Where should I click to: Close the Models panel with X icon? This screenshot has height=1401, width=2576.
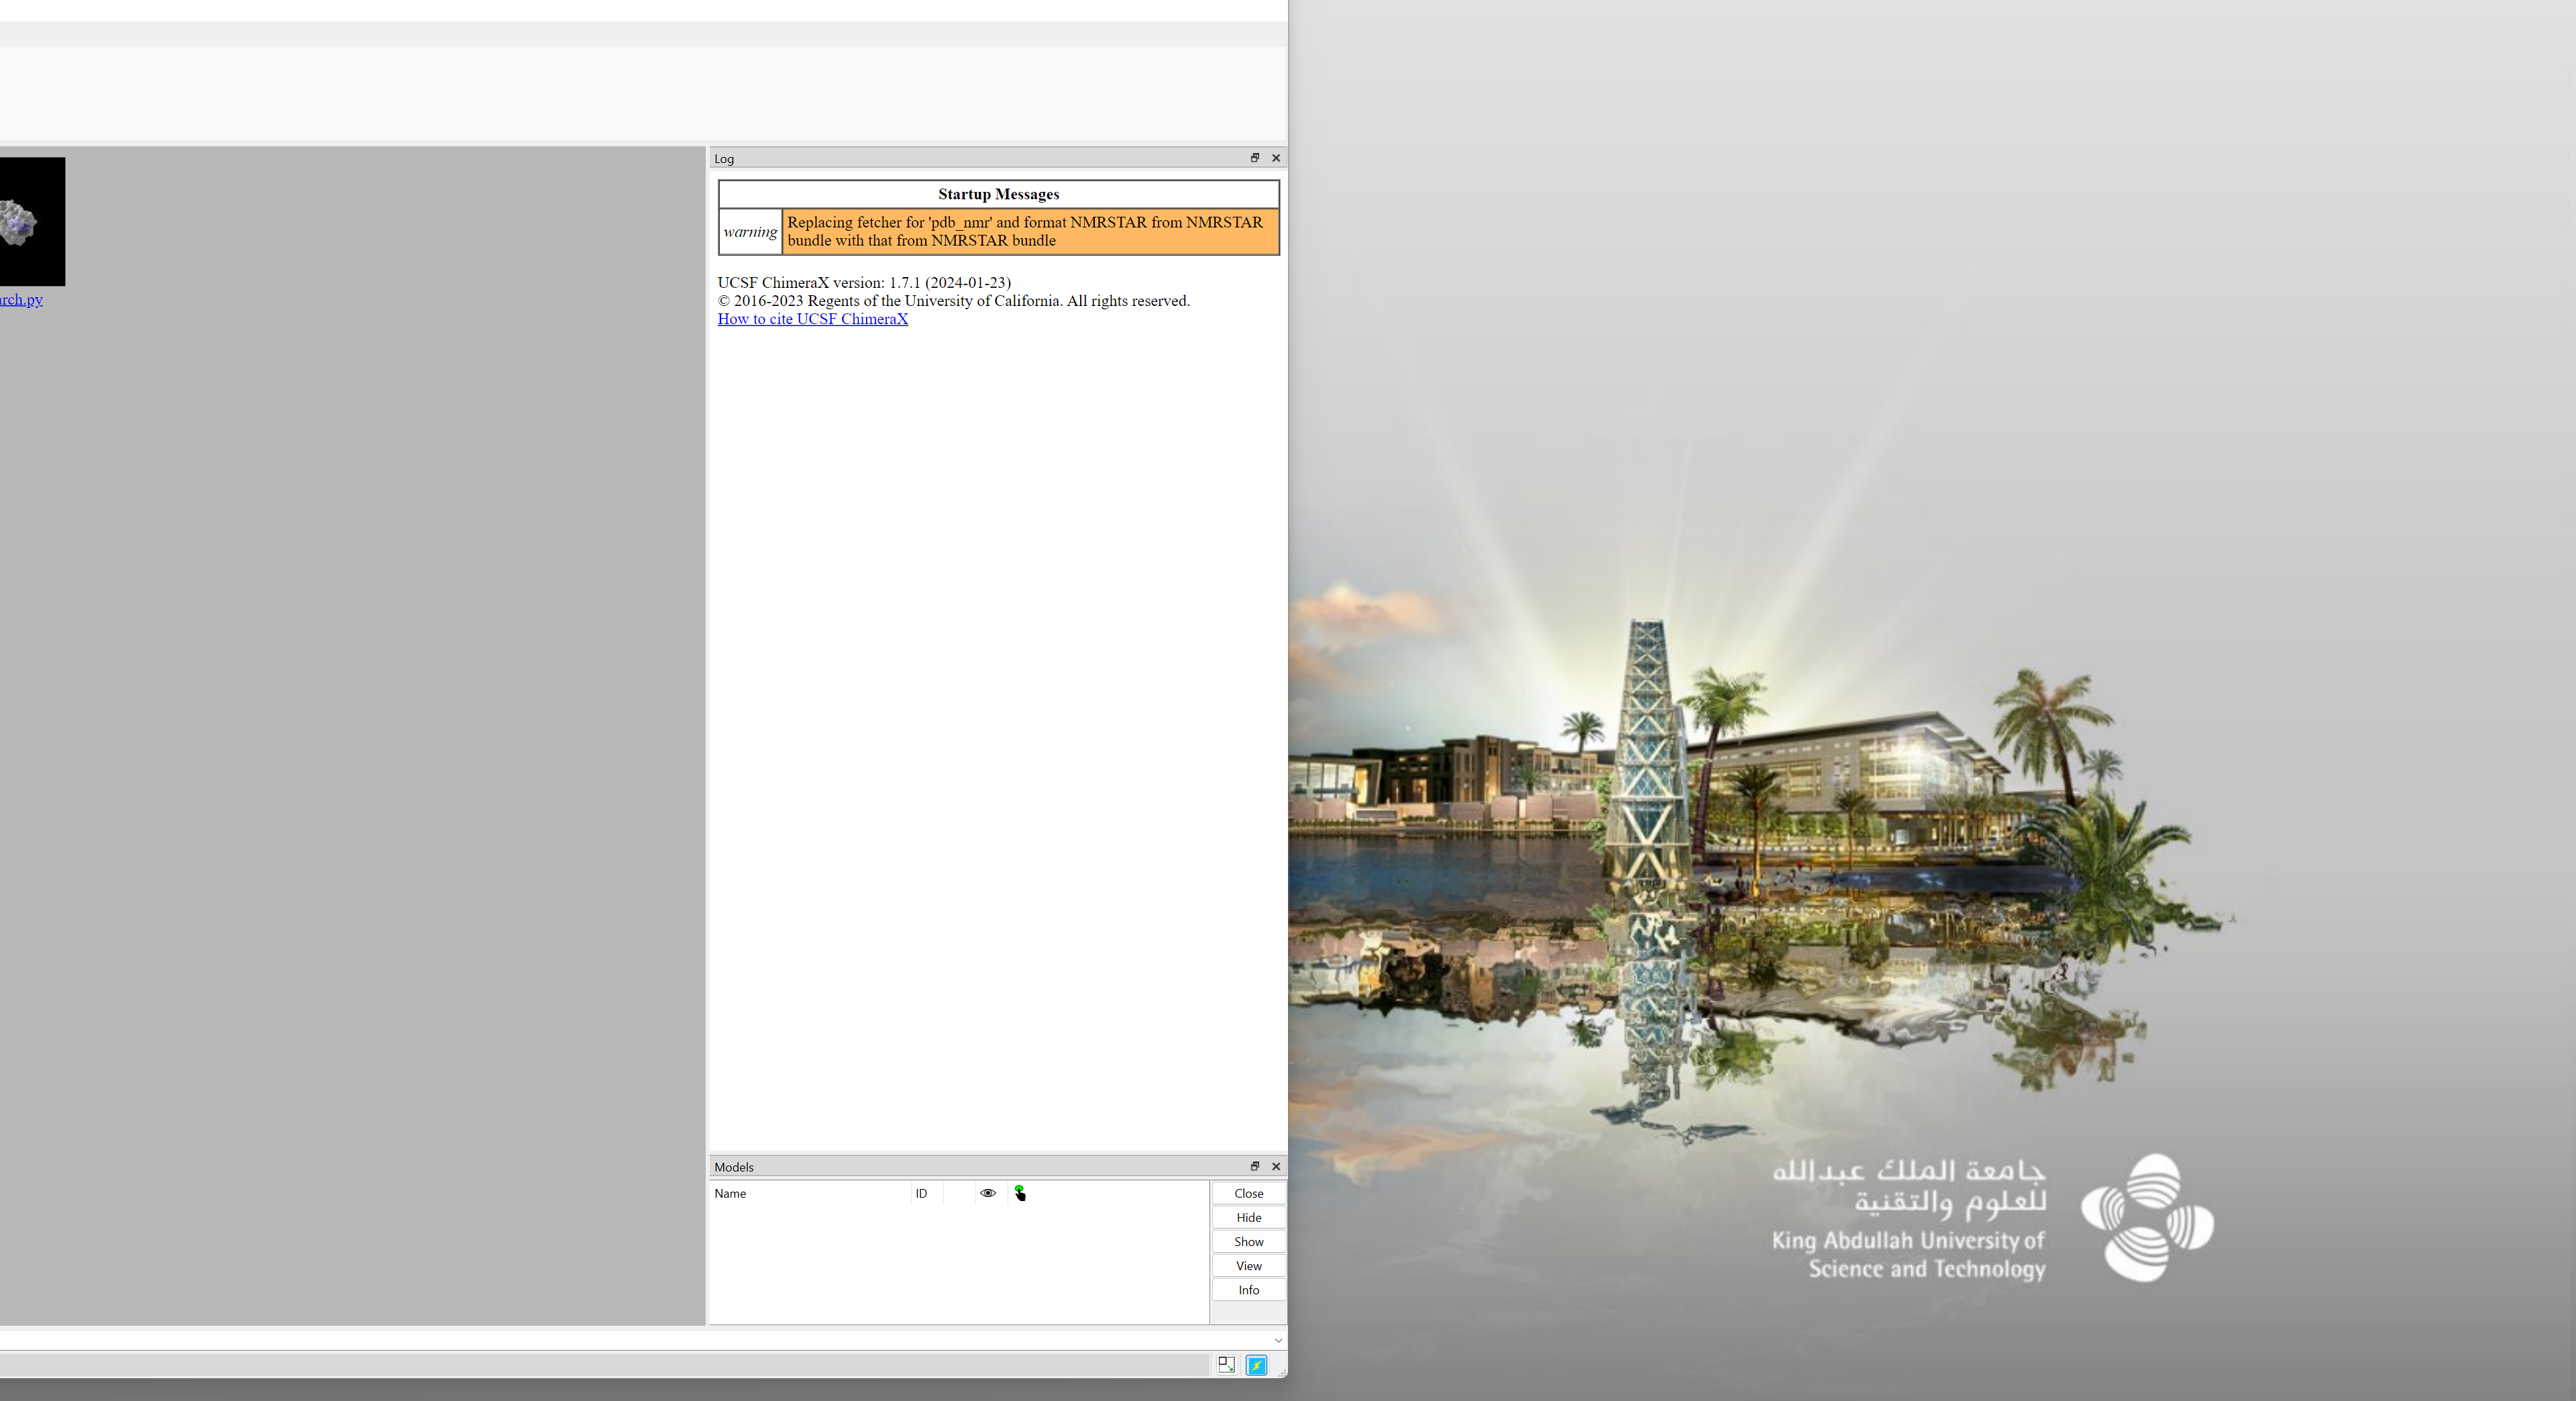pos(1275,1166)
